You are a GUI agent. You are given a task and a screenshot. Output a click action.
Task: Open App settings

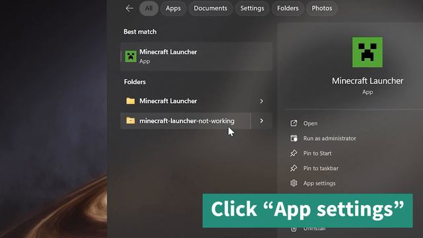(x=319, y=184)
